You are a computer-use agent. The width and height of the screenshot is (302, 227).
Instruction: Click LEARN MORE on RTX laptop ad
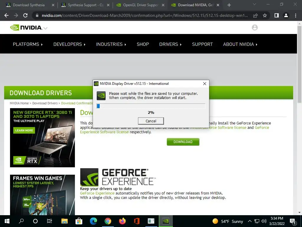click(24, 130)
